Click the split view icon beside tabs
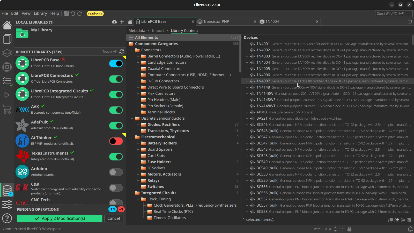Viewport: 414px width, 233px height. point(410,22)
